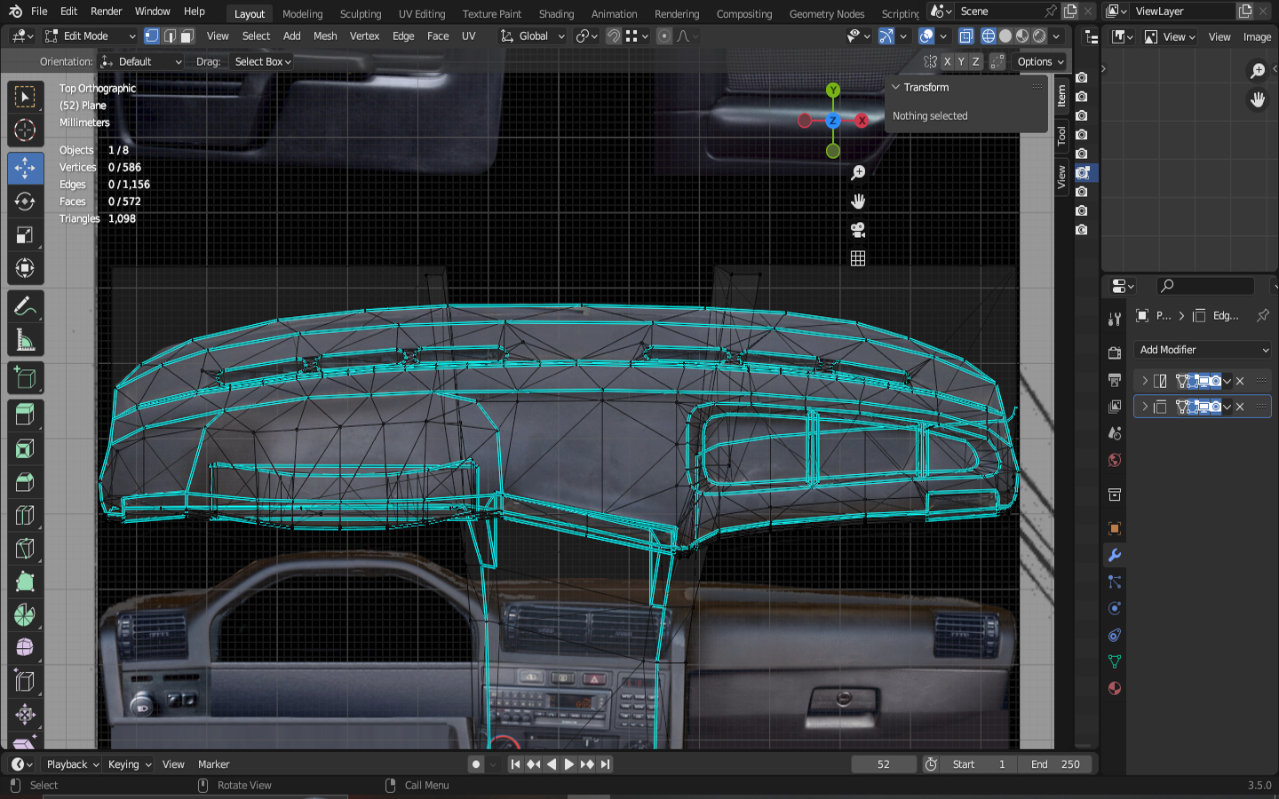Activate the Scale tool

click(25, 235)
